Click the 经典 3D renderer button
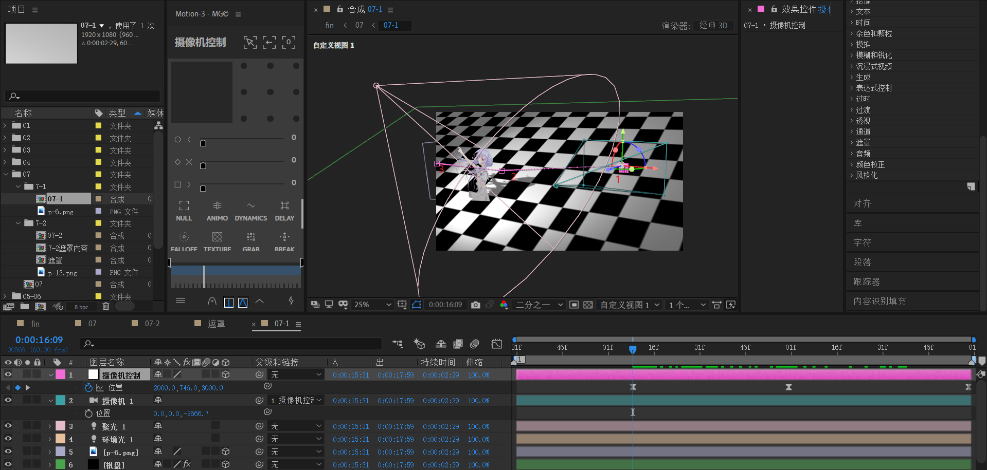 (713, 25)
